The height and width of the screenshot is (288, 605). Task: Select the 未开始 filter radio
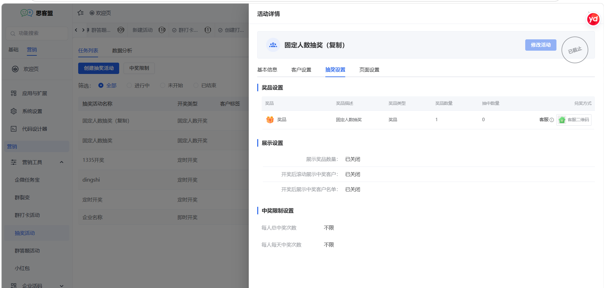163,85
